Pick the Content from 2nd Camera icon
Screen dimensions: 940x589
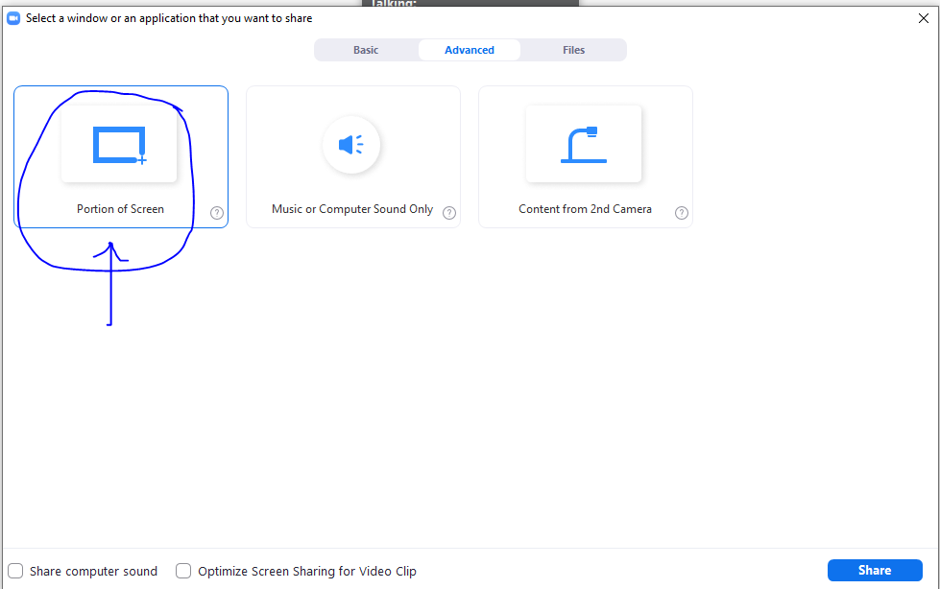pos(584,145)
